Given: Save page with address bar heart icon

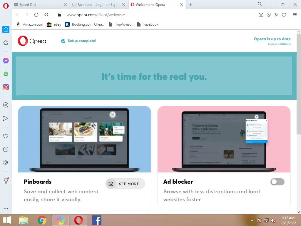Looking at the screenshot, I should [x=284, y=15].
